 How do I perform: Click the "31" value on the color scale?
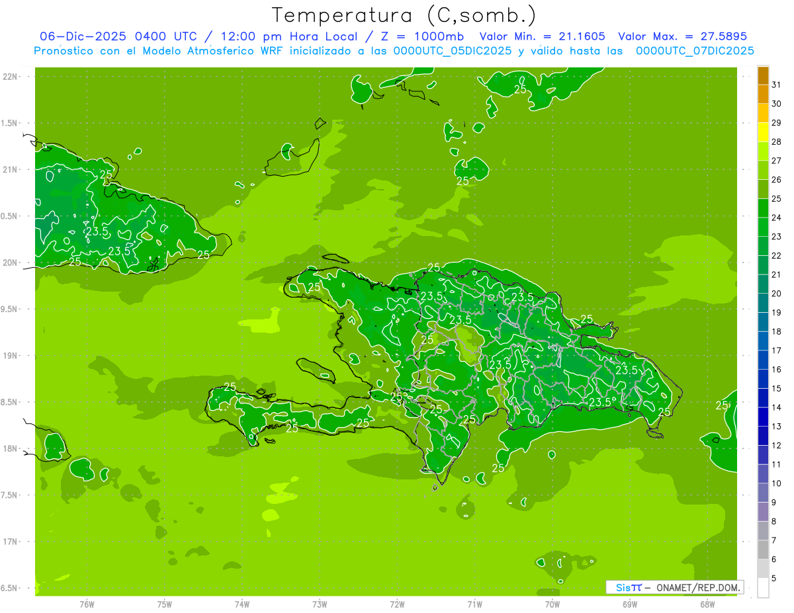776,85
